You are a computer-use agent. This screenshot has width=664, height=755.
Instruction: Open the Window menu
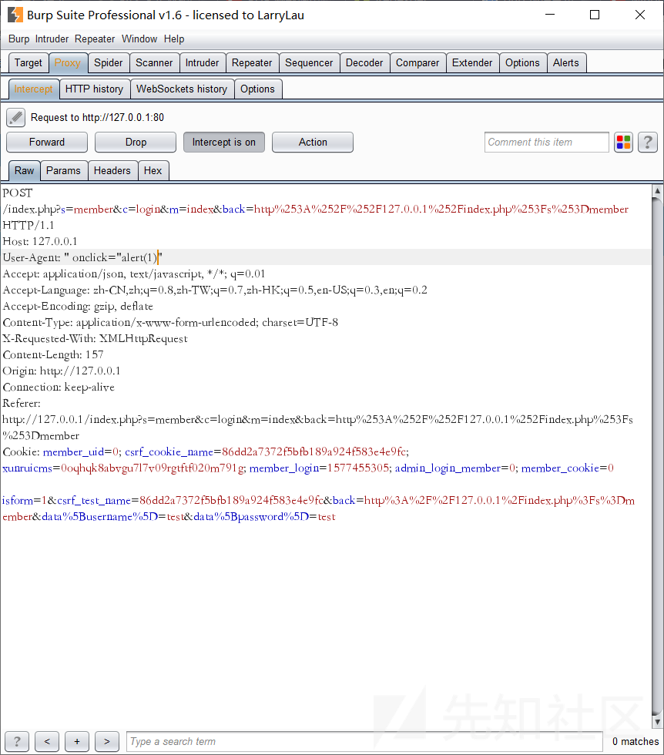pos(139,39)
